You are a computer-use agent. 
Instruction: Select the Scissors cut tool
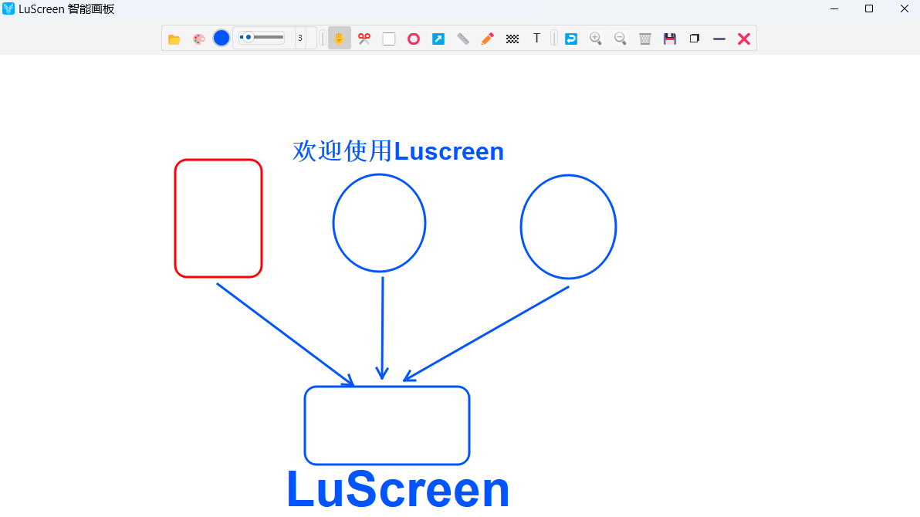364,38
